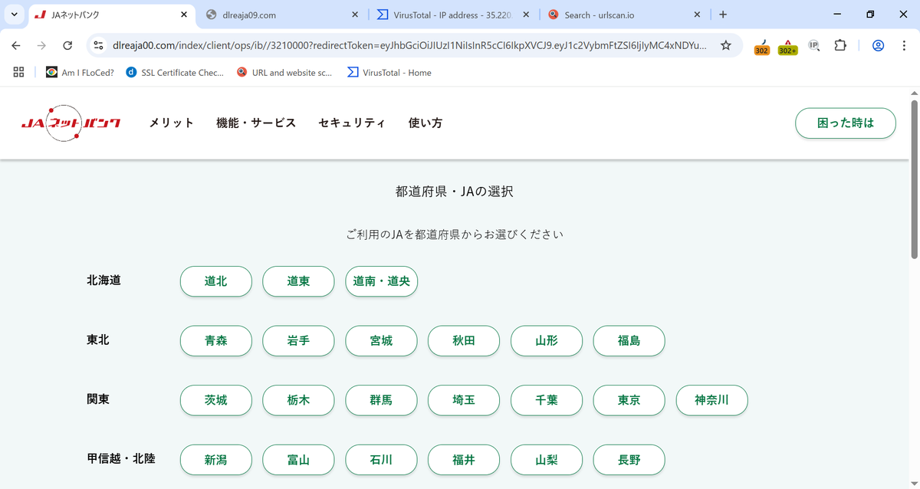Pick 埼玉 prefecture button

(x=464, y=400)
